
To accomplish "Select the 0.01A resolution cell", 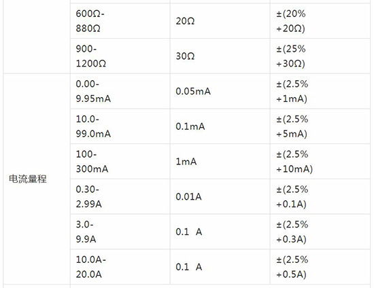I will pyautogui.click(x=220, y=196).
